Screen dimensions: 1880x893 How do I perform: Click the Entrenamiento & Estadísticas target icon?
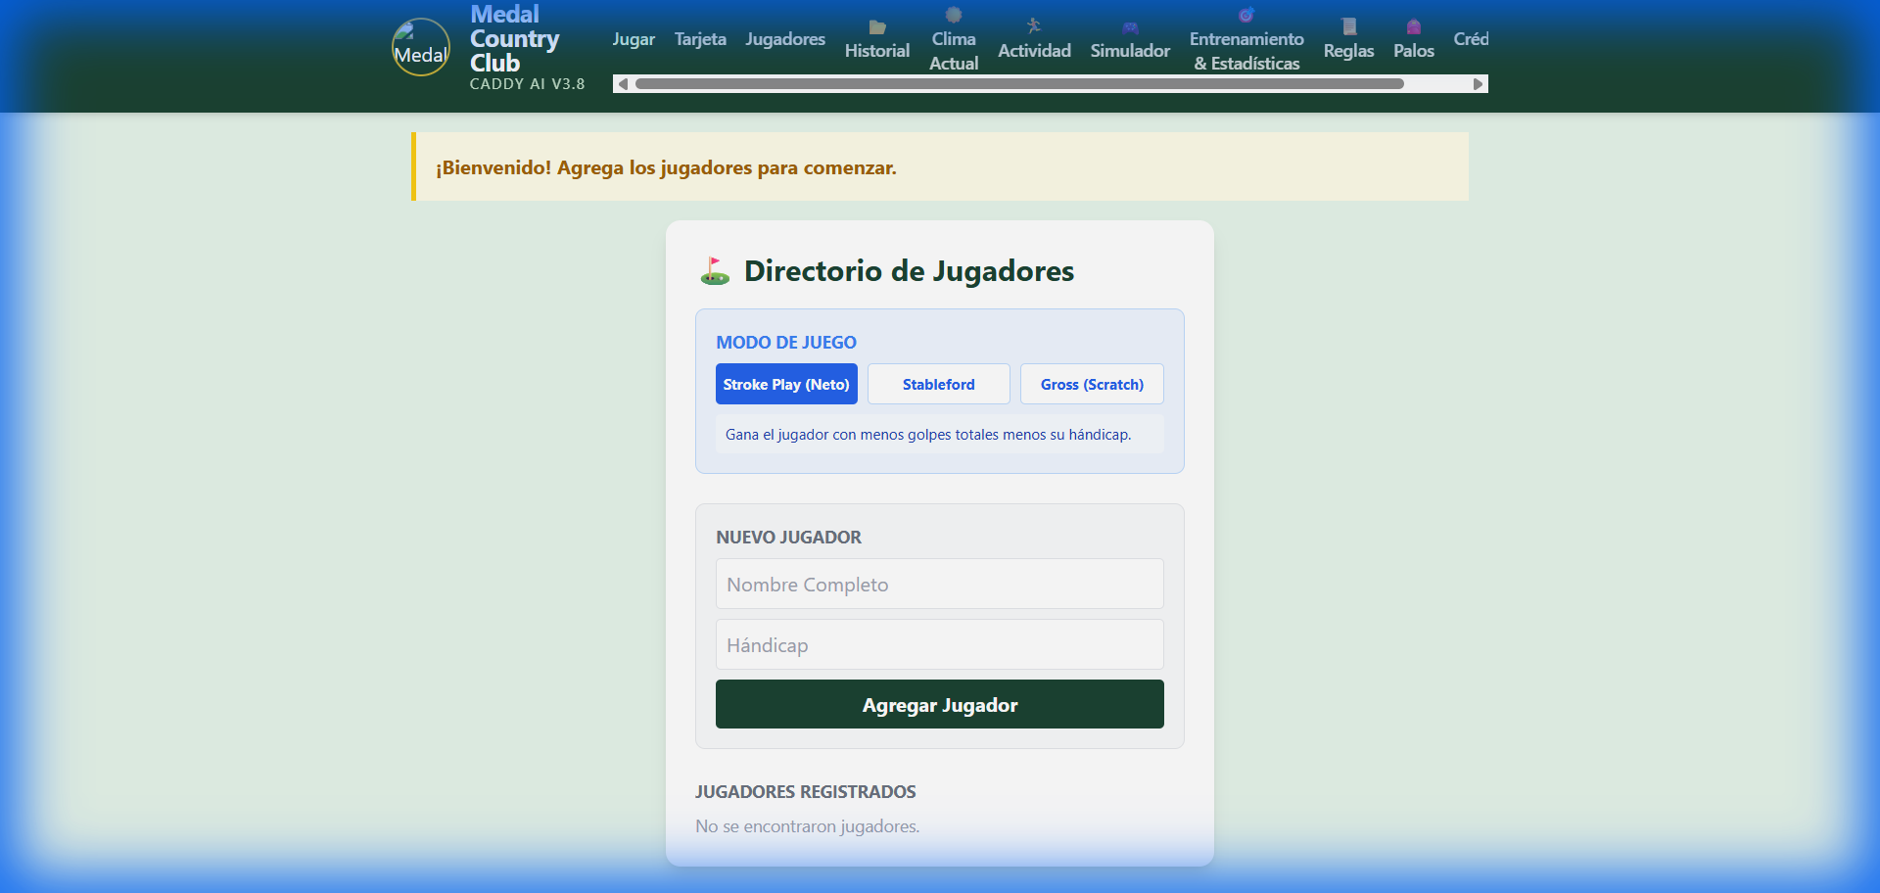[x=1245, y=15]
